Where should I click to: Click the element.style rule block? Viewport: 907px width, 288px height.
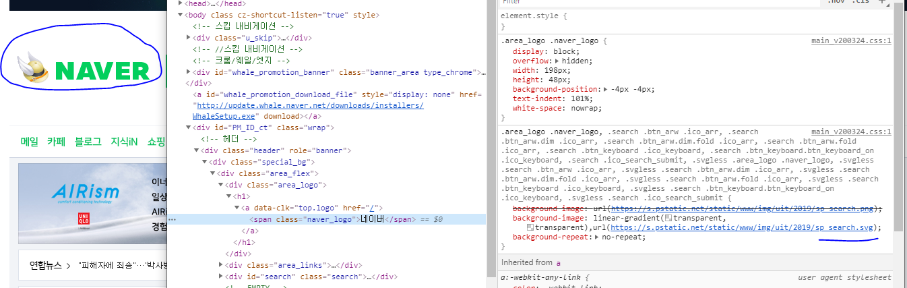[x=696, y=21]
